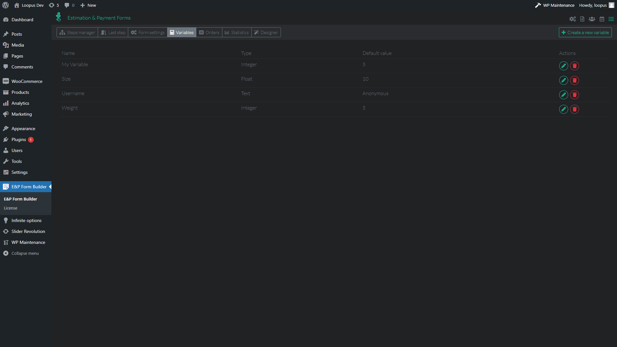The height and width of the screenshot is (347, 617).
Task: Go to the Statistics tab
Action: (x=237, y=32)
